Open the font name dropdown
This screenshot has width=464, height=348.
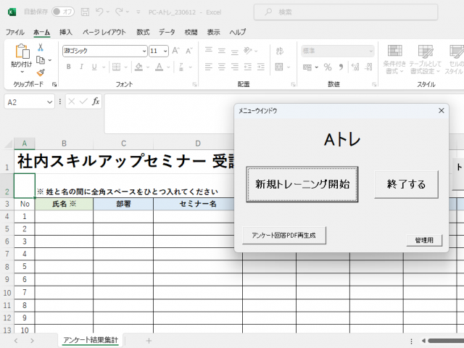(144, 51)
